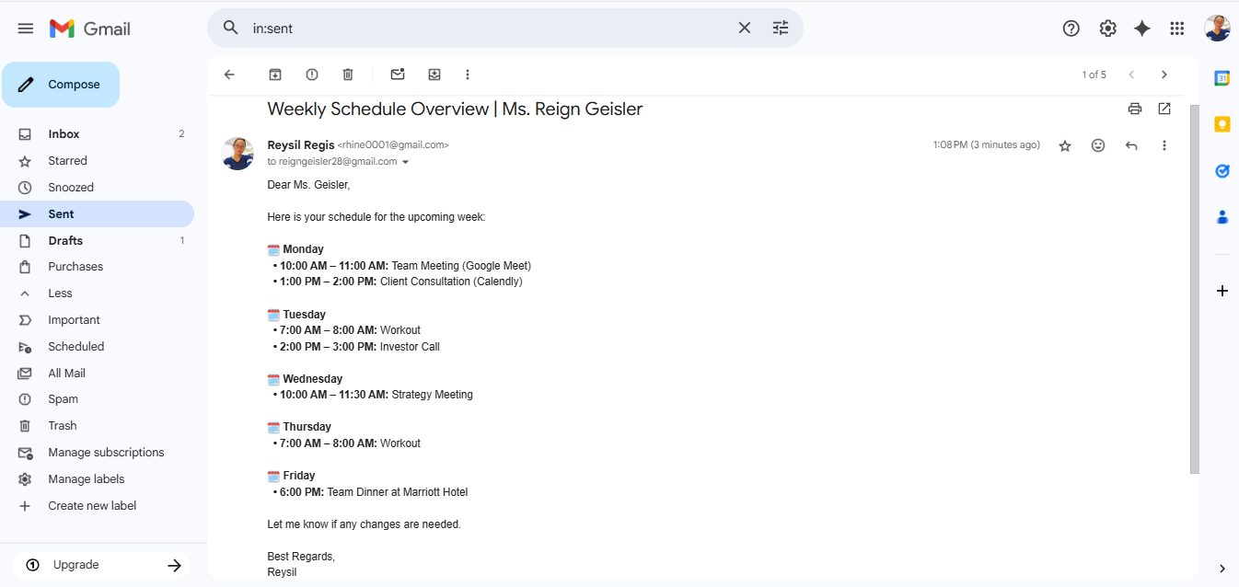Expand recipient details next to reigngeisler28@gmail.com

point(406,162)
